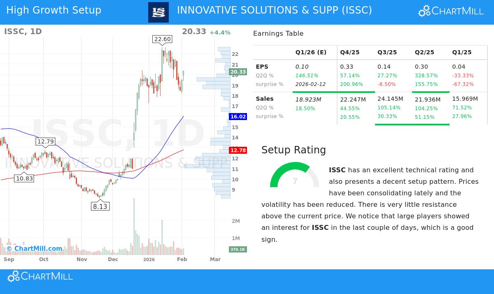The width and height of the screenshot is (494, 294).
Task: Open the Q4/25 earnings column
Action: 350,52
